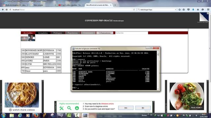The image size is (211, 118).
Task: Switch to the YouTube videos tab
Action: 71,5
